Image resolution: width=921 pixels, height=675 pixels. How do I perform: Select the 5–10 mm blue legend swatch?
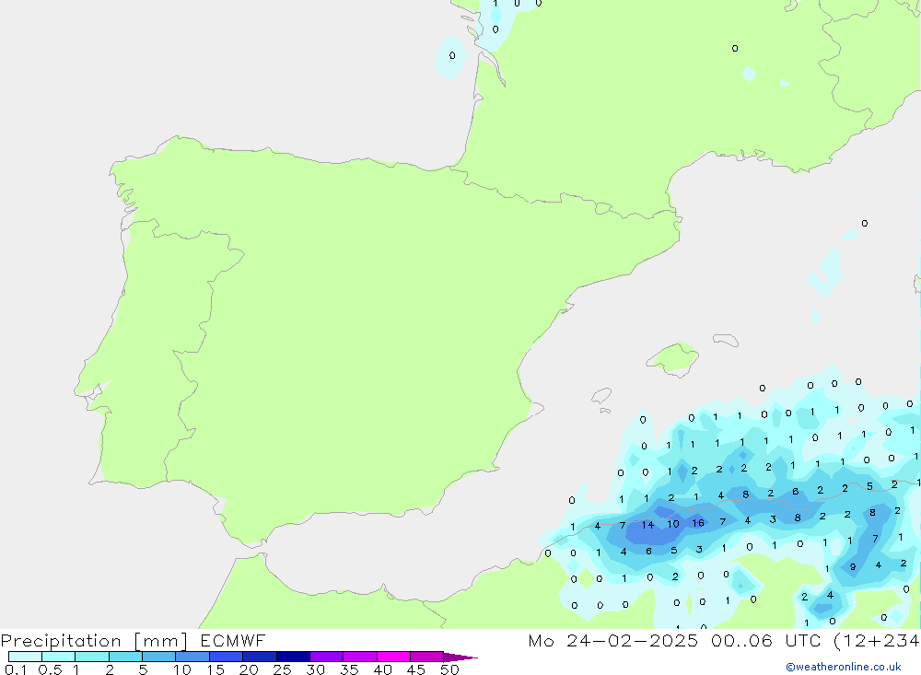tap(159, 657)
